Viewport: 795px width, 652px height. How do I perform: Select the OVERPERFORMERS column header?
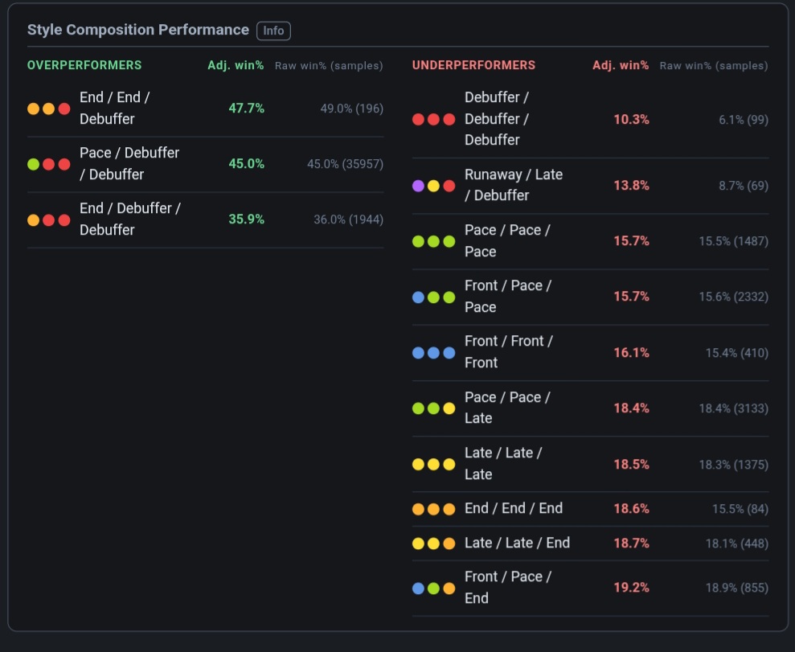[84, 65]
